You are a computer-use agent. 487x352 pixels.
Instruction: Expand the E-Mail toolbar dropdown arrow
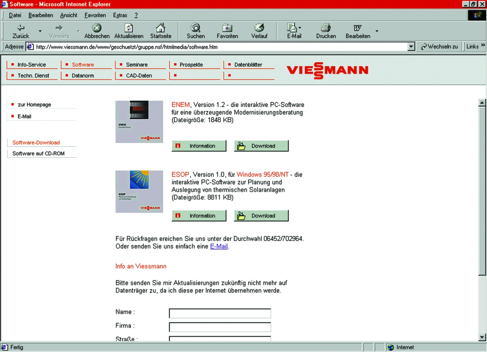pos(300,28)
